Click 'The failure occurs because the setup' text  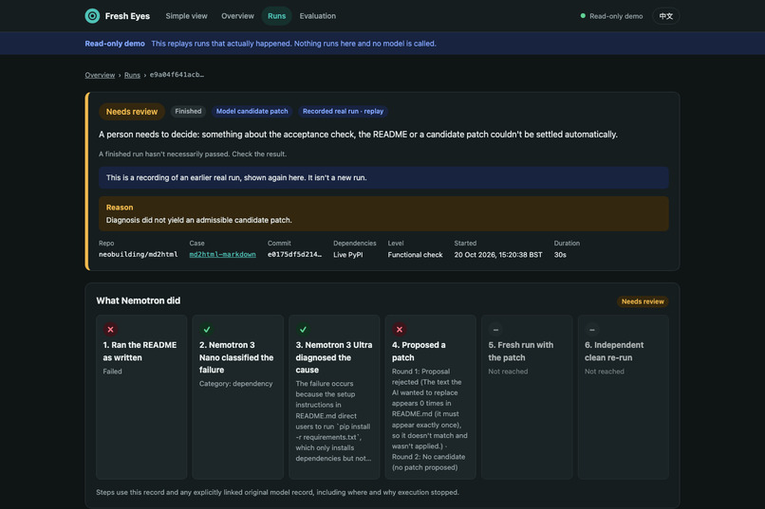coord(333,421)
